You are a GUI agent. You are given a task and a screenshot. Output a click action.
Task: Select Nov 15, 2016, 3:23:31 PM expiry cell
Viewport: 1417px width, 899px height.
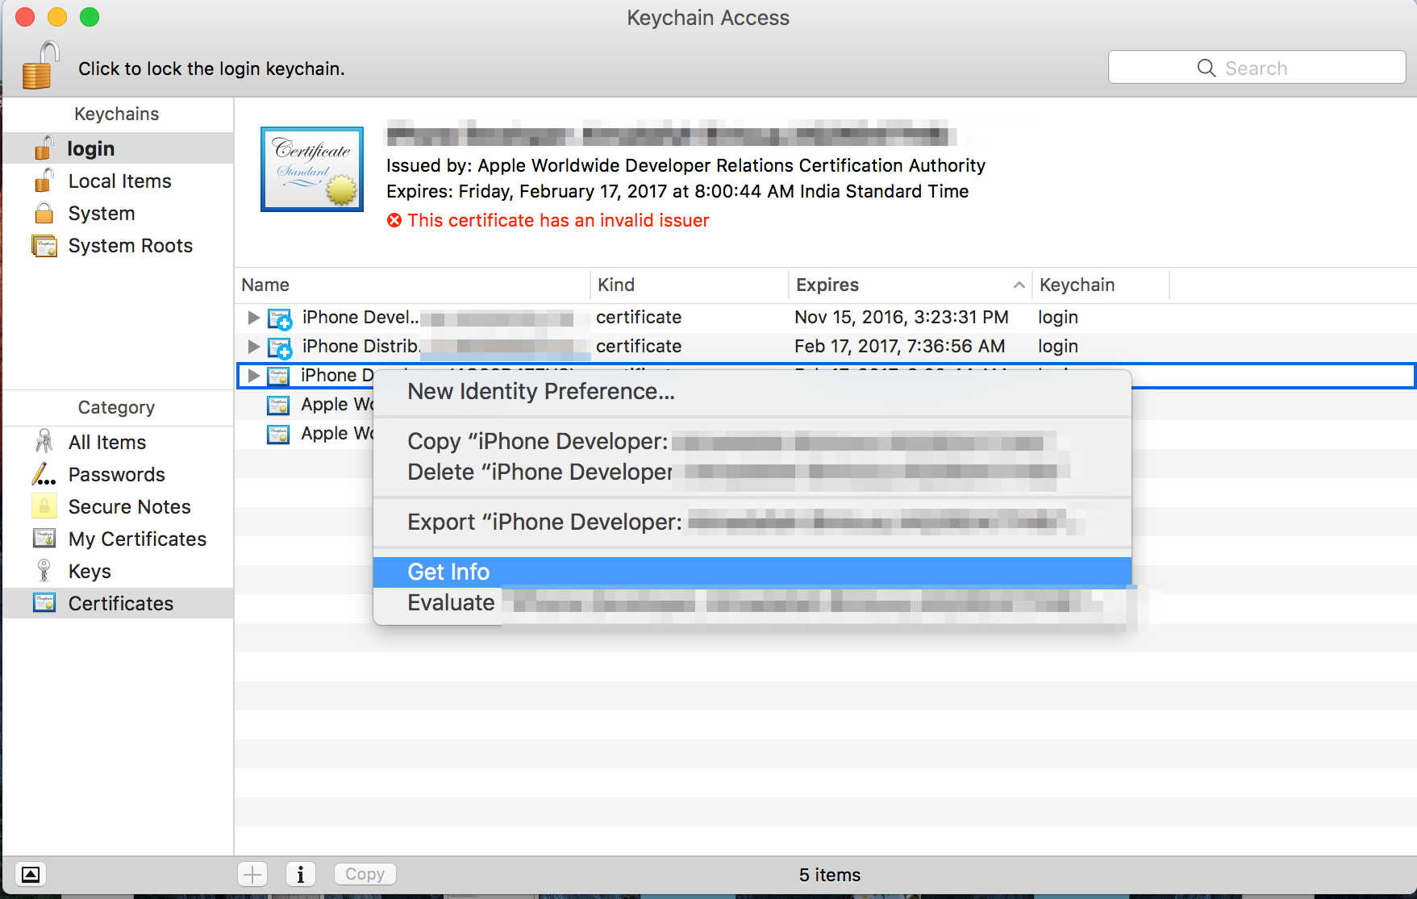902,317
